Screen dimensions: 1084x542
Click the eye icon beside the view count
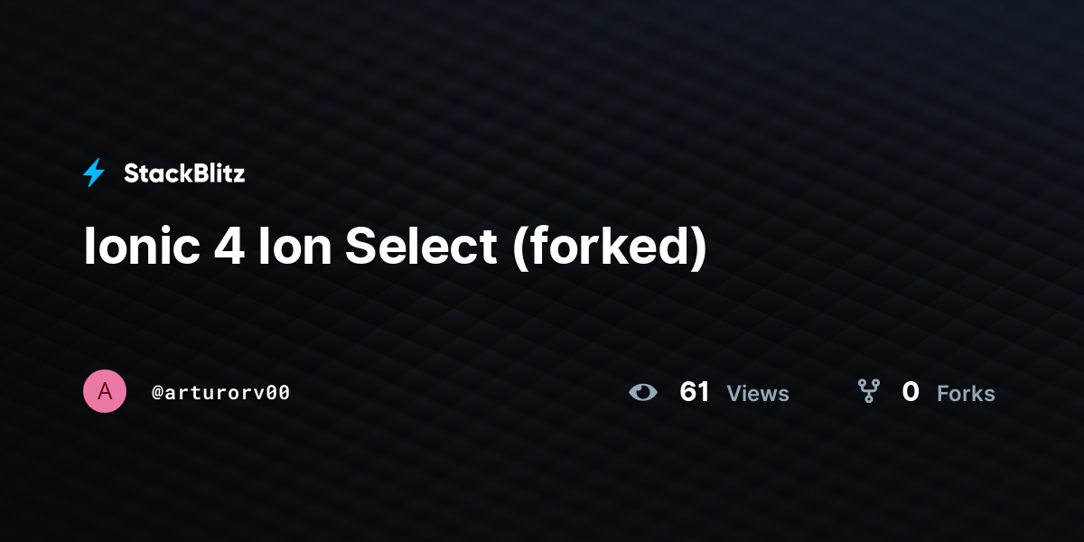pyautogui.click(x=643, y=392)
